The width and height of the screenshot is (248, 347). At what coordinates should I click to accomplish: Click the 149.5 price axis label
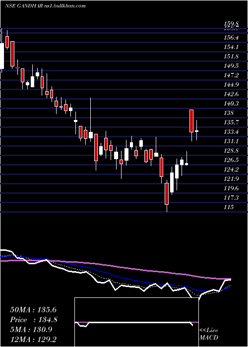(x=231, y=66)
